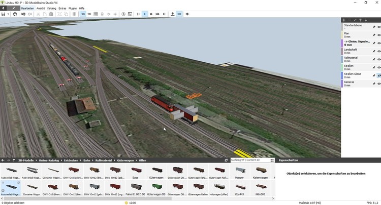Hide the Gleise, Signale layer
The height and width of the screenshot is (205, 381).
[x=379, y=44]
